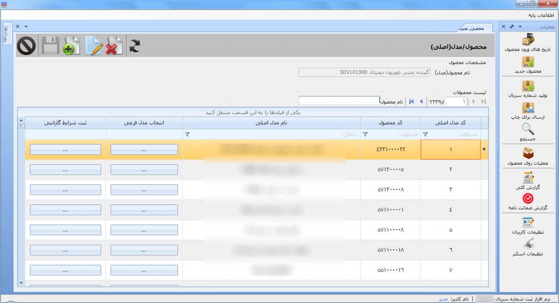This screenshot has width=559, height=303.
Task: Click the cancel (prohibited circle) toolbar icon
Action: (27, 46)
